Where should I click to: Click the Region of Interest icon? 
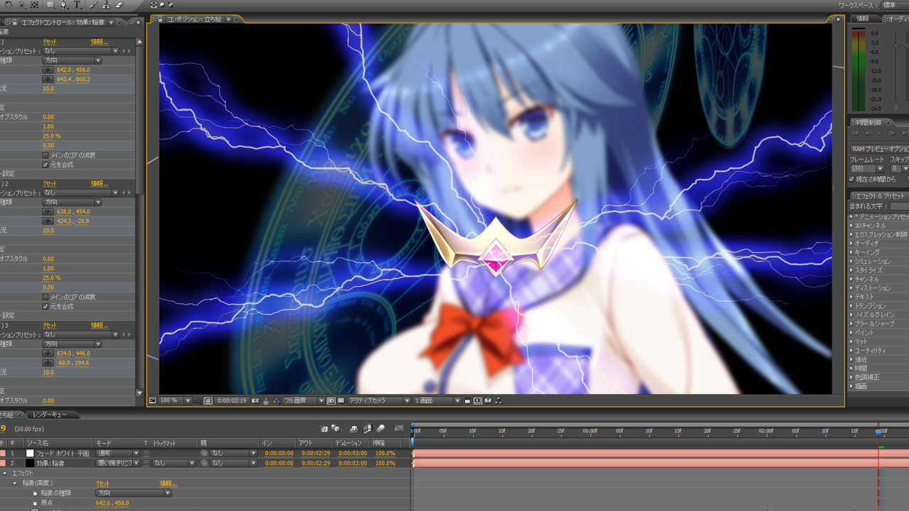(331, 400)
